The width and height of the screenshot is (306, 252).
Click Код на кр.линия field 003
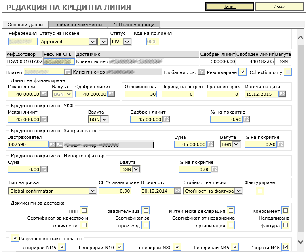153,42
